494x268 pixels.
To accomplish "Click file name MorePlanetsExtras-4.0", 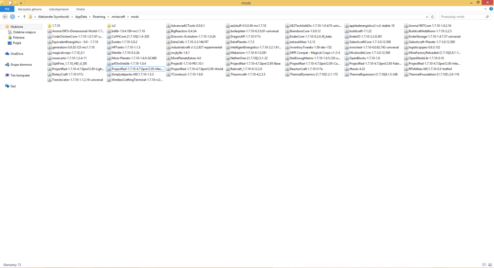I will point(186,58).
